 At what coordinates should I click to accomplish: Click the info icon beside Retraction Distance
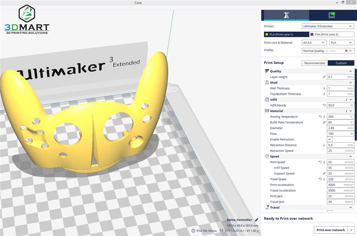324,145
